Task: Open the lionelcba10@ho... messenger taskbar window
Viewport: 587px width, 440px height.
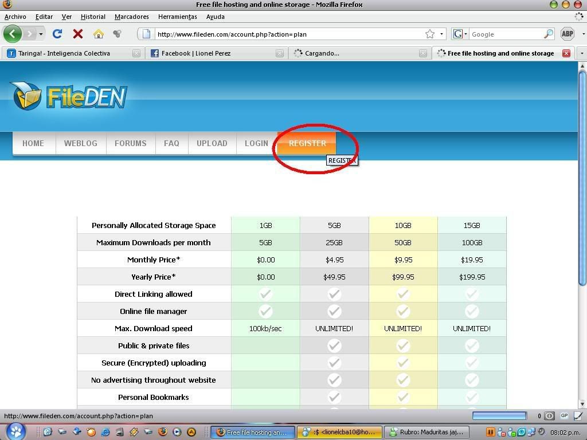Action: (x=340, y=432)
